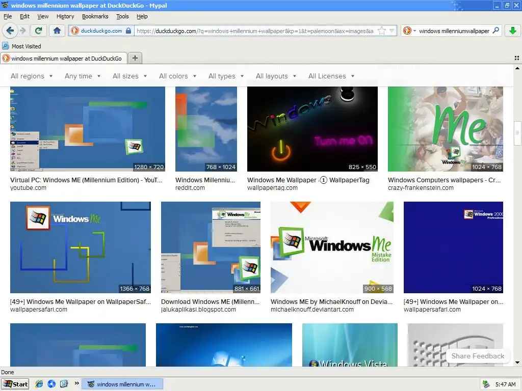Click the Windows Me Wallpaper WallpaperTag title
The height and width of the screenshot is (391, 522).
pos(308,180)
